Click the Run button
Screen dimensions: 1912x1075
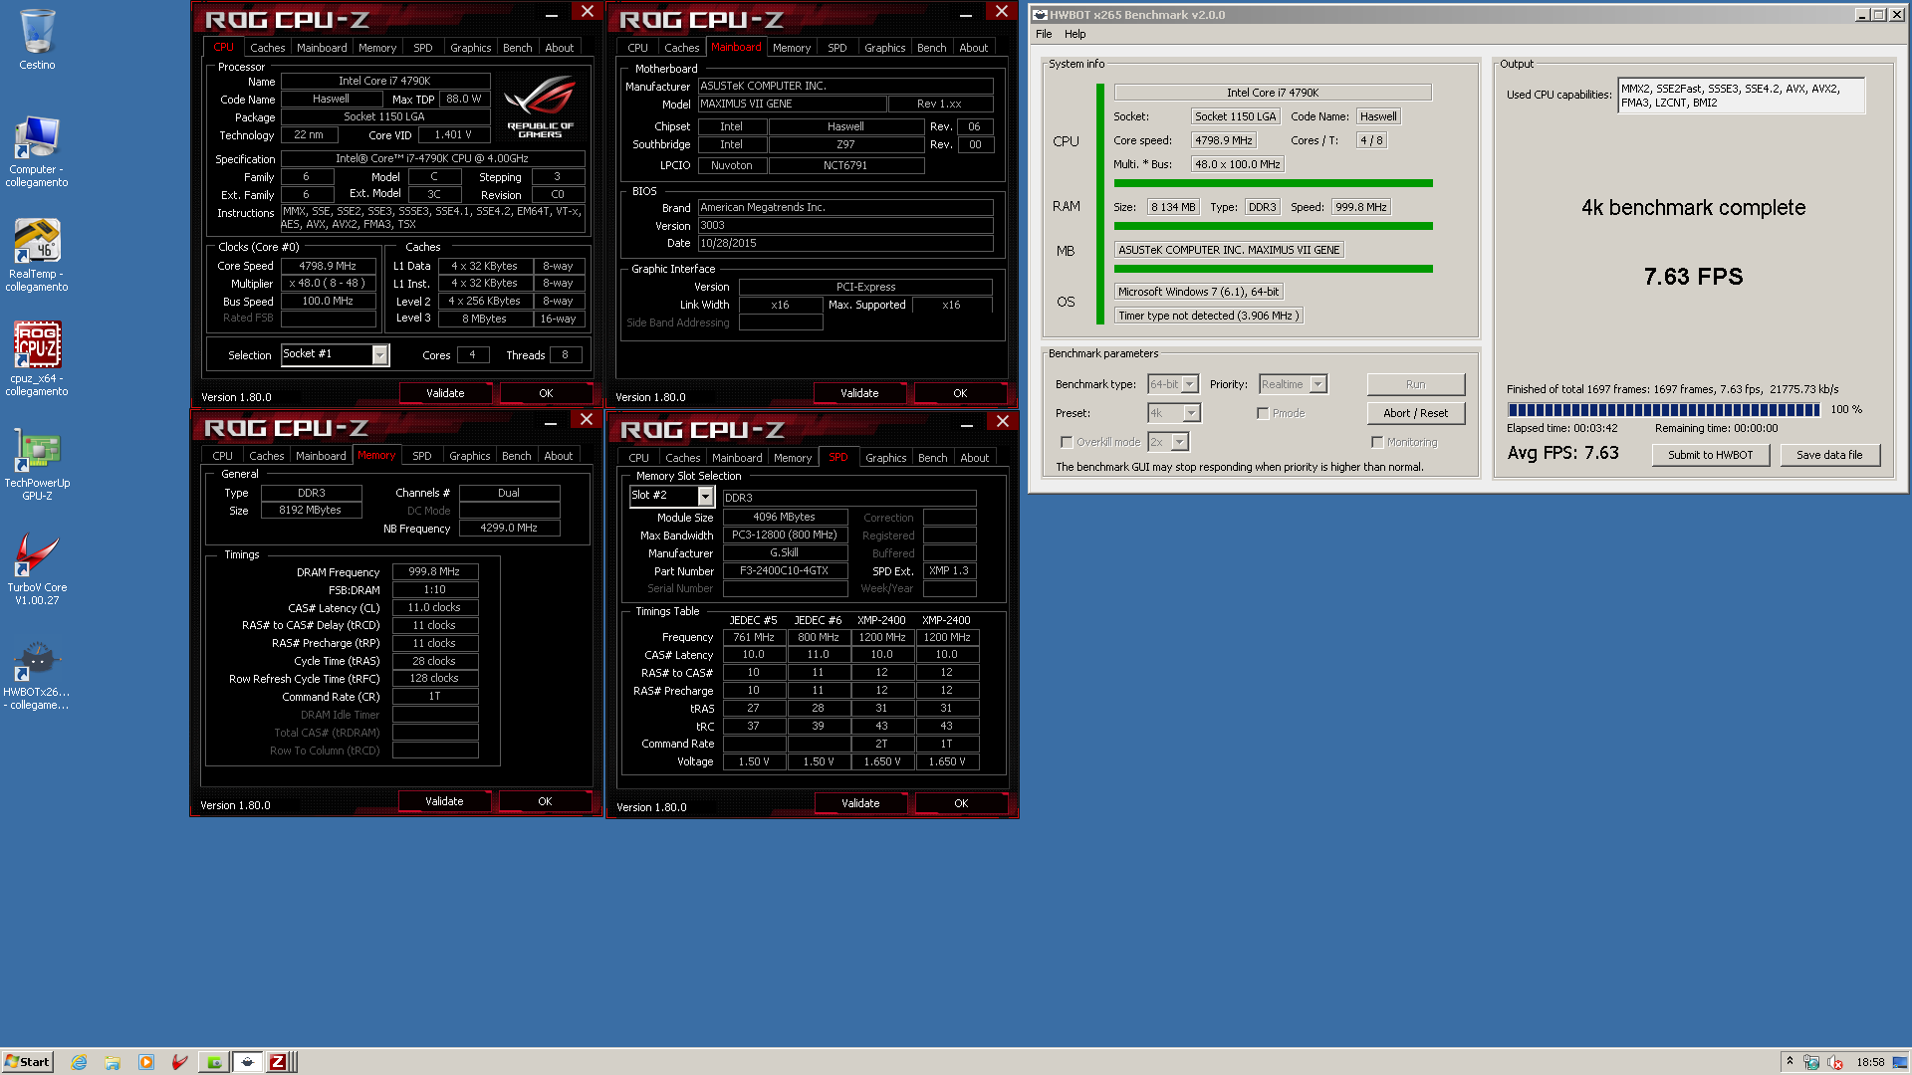tap(1416, 384)
